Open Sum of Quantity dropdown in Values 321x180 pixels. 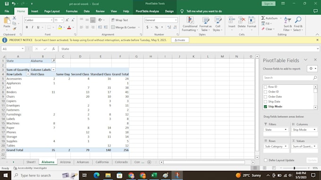coord(315,147)
